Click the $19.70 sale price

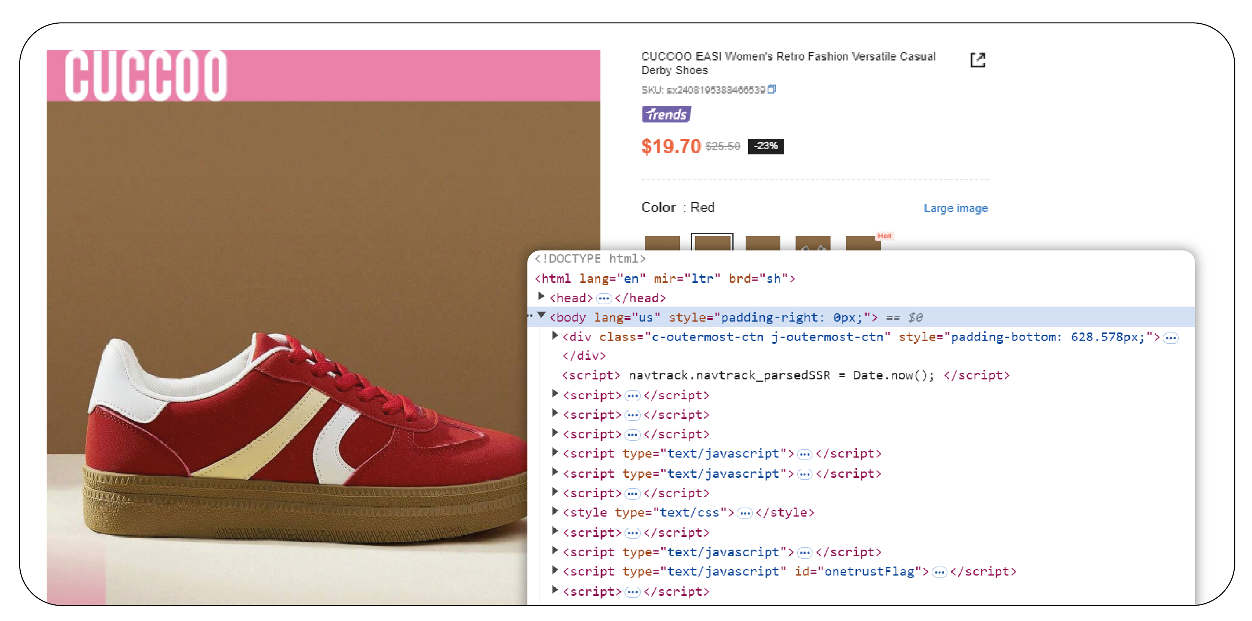point(671,146)
